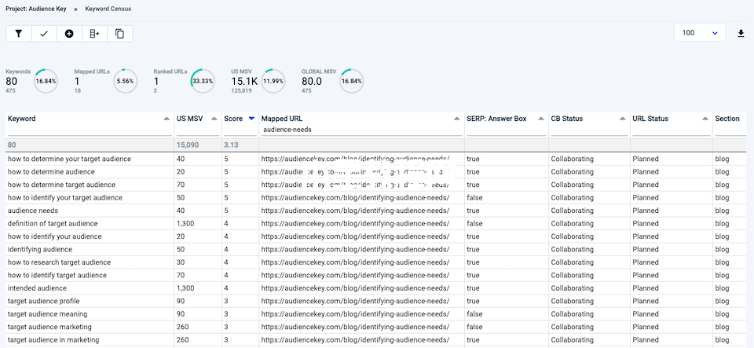This screenshot has height=348, width=754.
Task: Select keyword 'identifying audience'
Action: (40, 250)
